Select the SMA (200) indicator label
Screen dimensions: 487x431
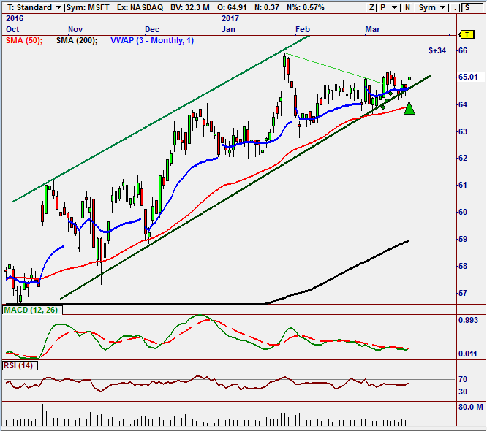click(x=76, y=40)
